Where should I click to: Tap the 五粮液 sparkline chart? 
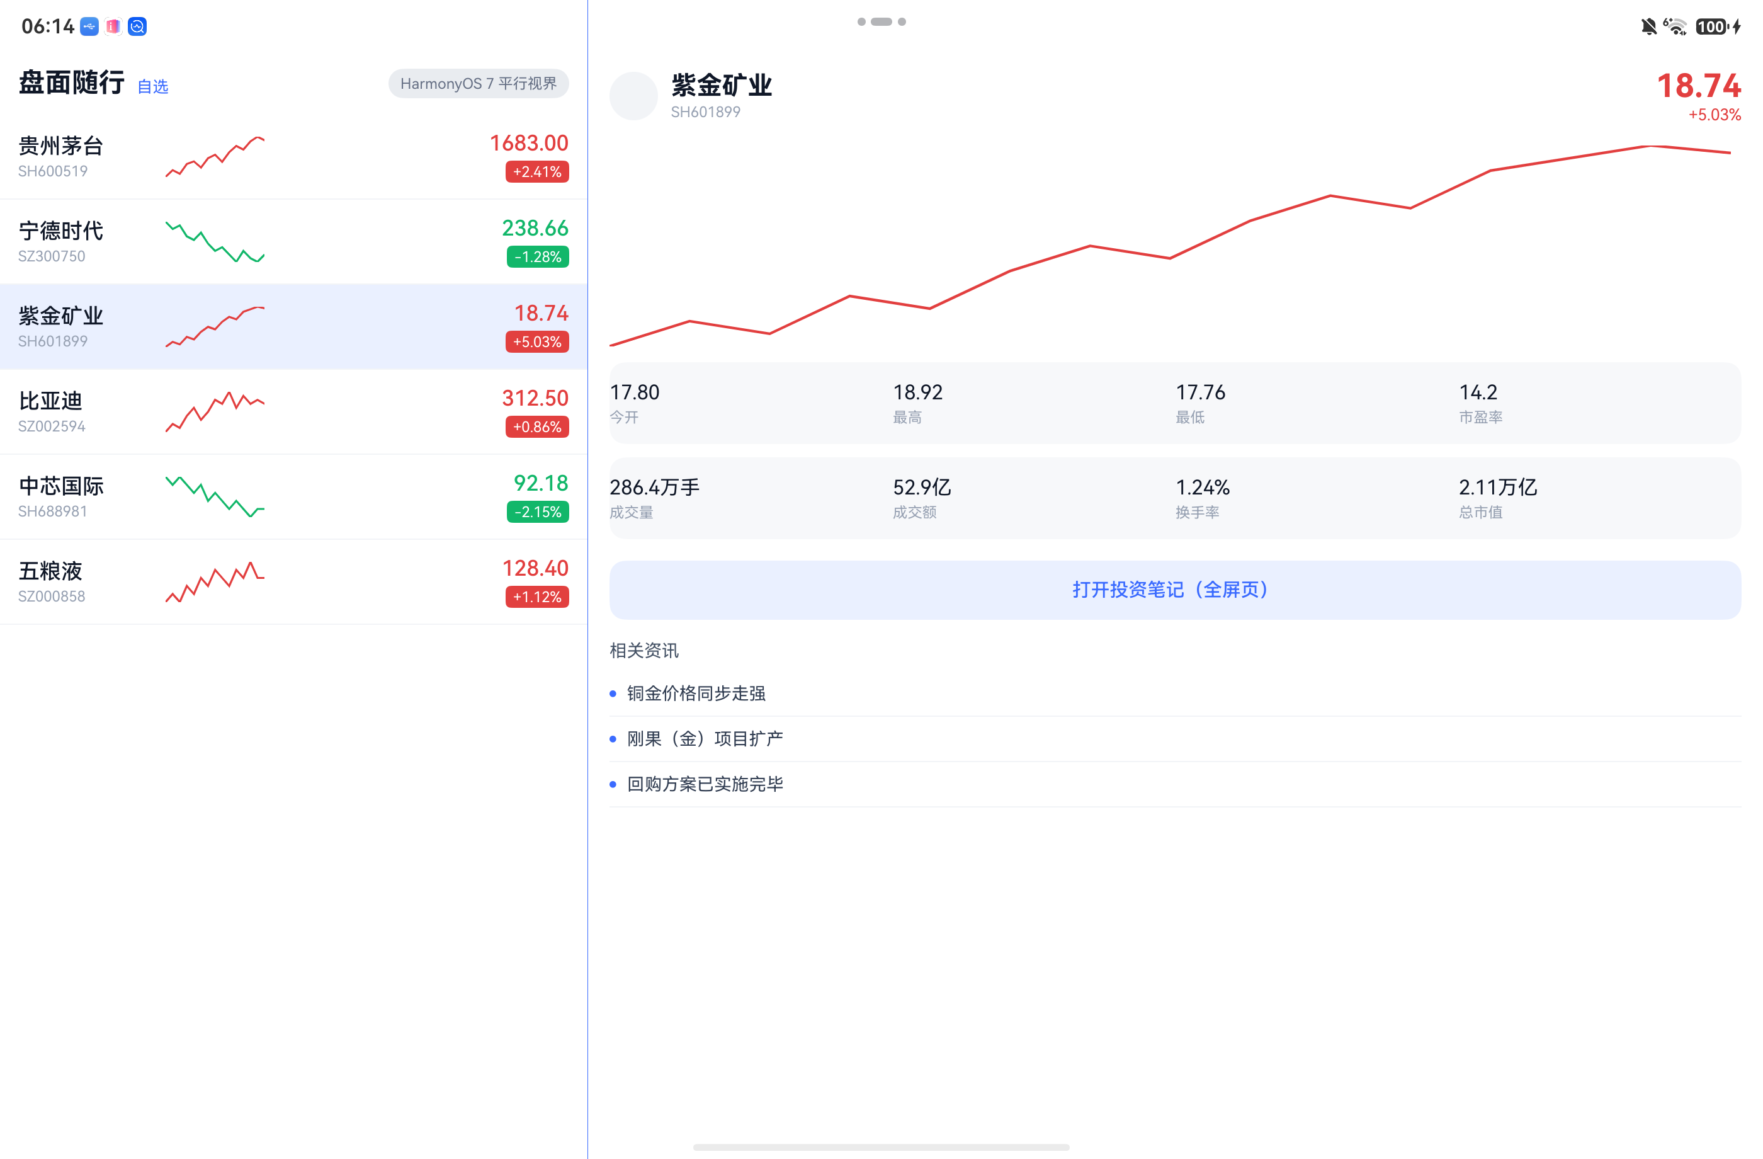(x=215, y=583)
